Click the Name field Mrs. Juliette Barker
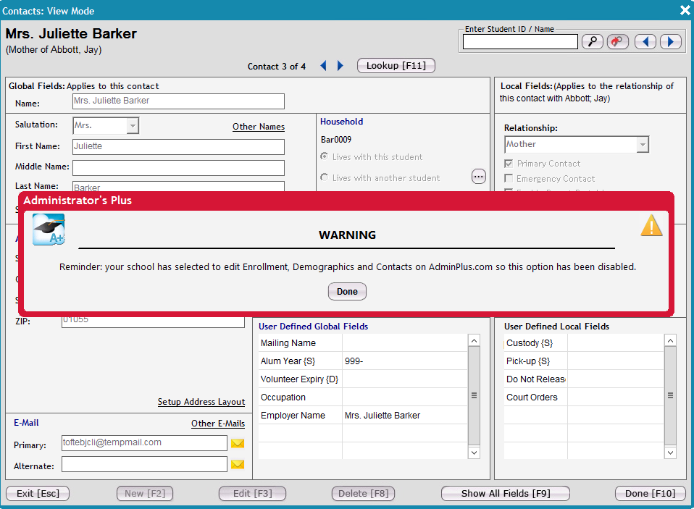This screenshot has width=694, height=509. click(178, 101)
